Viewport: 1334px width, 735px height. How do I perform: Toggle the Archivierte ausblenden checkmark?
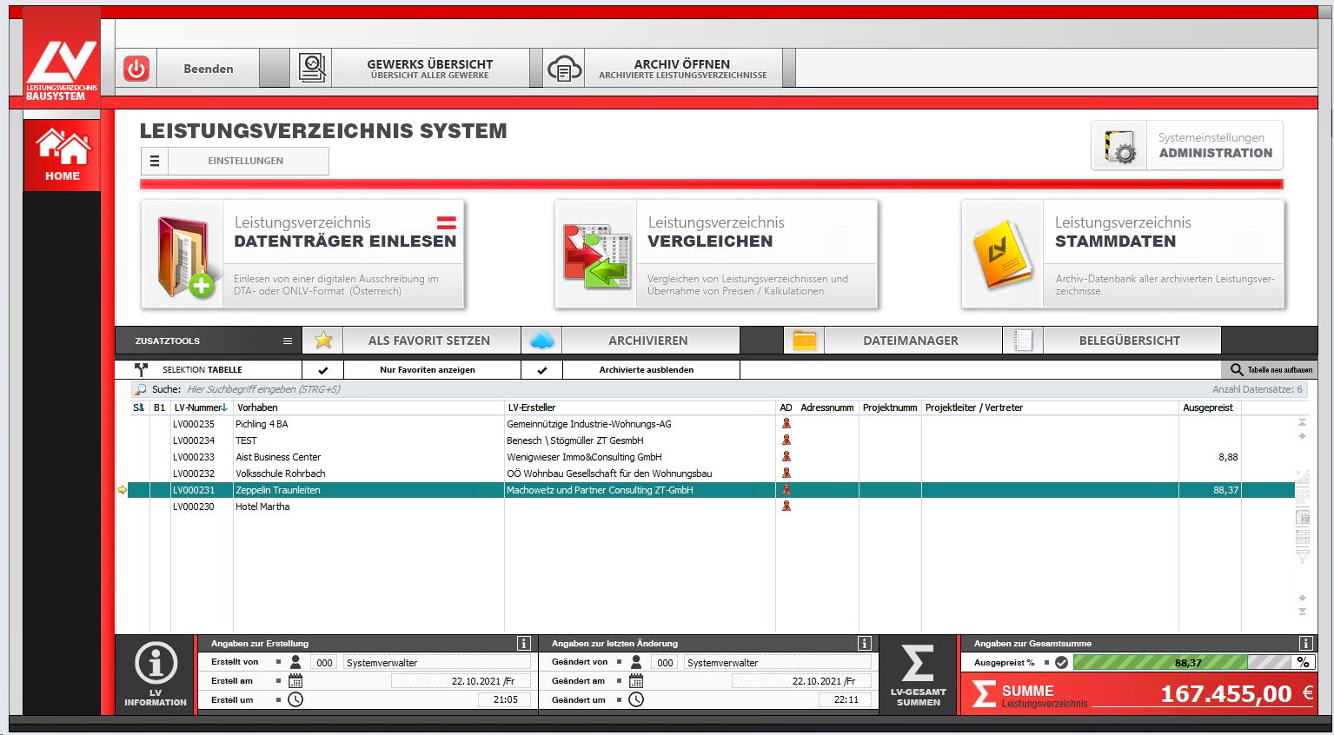pyautogui.click(x=542, y=369)
